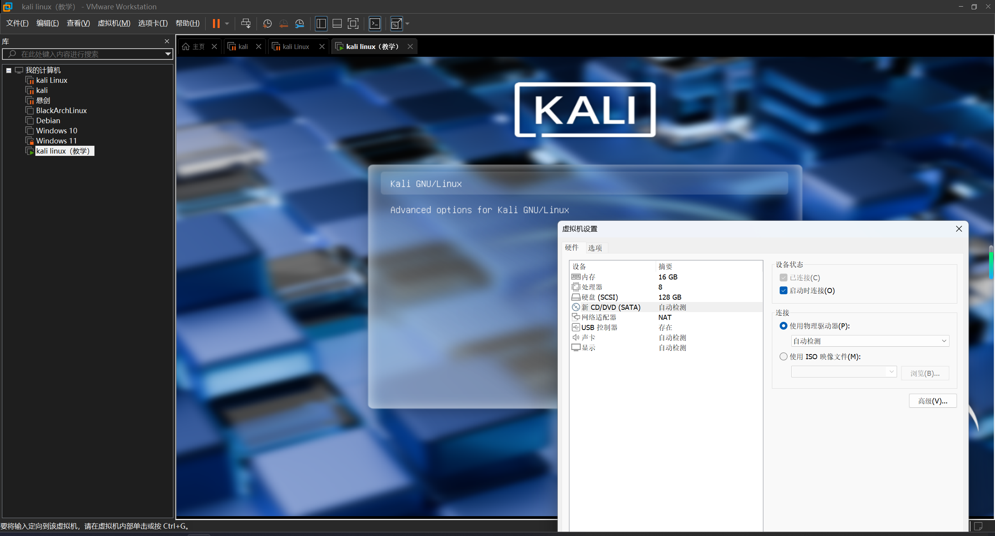Expand the library search box dropdown arrow
The image size is (995, 536).
tap(168, 54)
